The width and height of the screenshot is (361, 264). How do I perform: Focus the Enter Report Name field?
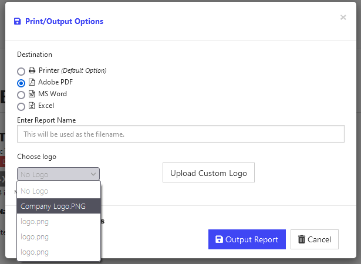click(180, 134)
